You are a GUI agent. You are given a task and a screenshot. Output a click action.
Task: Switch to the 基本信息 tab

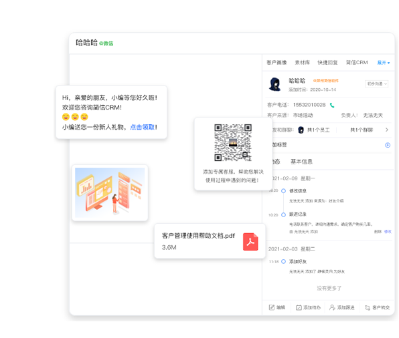pyautogui.click(x=301, y=162)
